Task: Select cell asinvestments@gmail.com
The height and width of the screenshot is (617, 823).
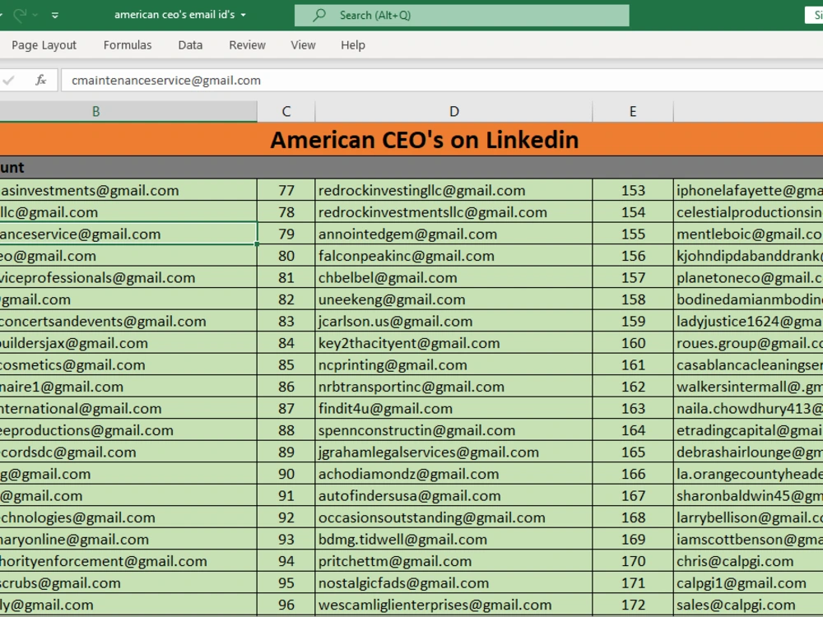Action: click(x=128, y=191)
